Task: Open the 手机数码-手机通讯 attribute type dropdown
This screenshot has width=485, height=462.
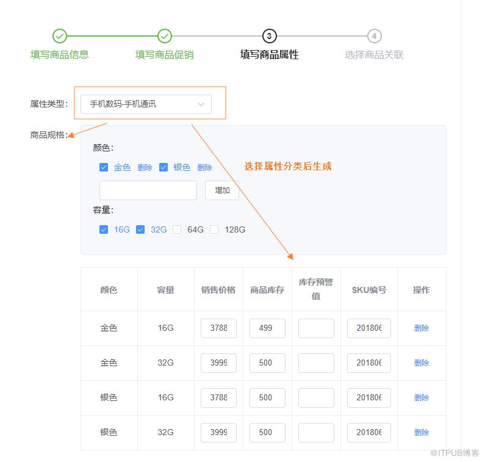Action: [x=146, y=104]
